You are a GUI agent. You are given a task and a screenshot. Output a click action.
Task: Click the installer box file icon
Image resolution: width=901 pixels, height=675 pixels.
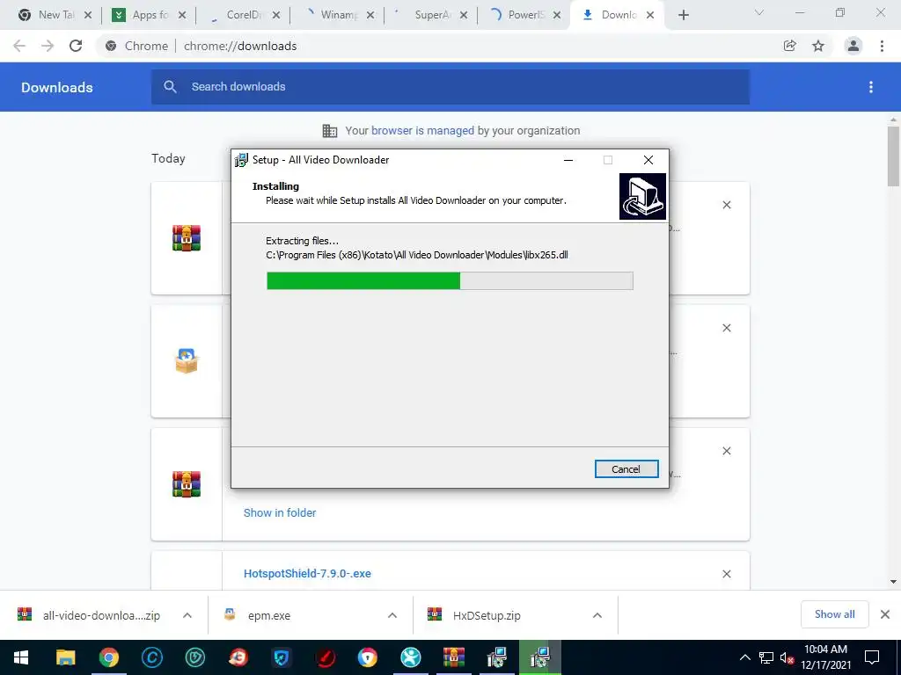[187, 361]
